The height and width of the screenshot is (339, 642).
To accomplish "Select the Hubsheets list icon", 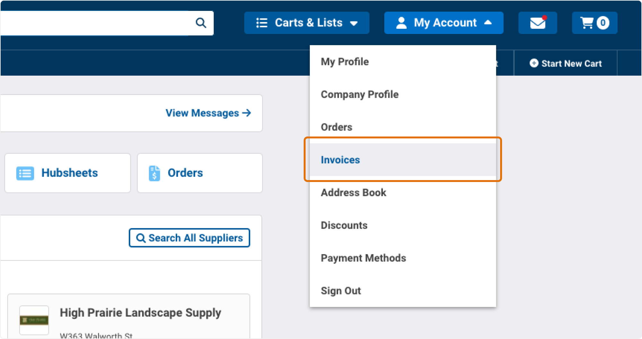I will [x=25, y=173].
